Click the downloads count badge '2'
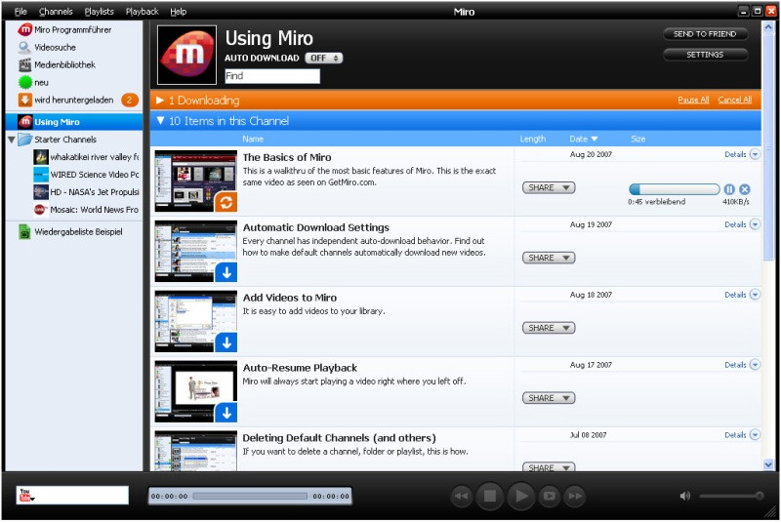Image resolution: width=781 pixels, height=523 pixels. tap(130, 101)
